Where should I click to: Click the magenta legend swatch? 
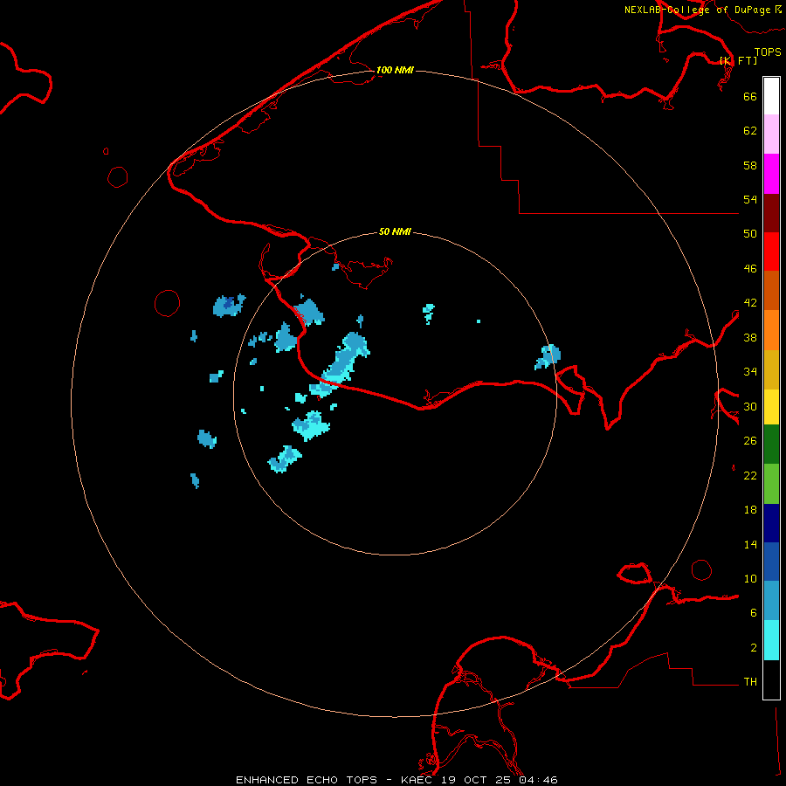(771, 174)
